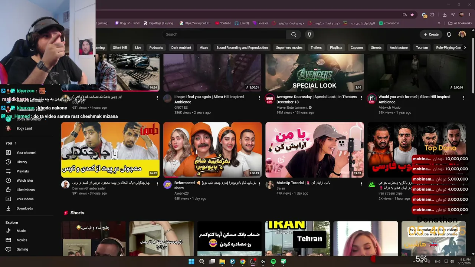Open the YouTube bookmark in bookmarks bar
The height and width of the screenshot is (267, 475).
[223, 23]
